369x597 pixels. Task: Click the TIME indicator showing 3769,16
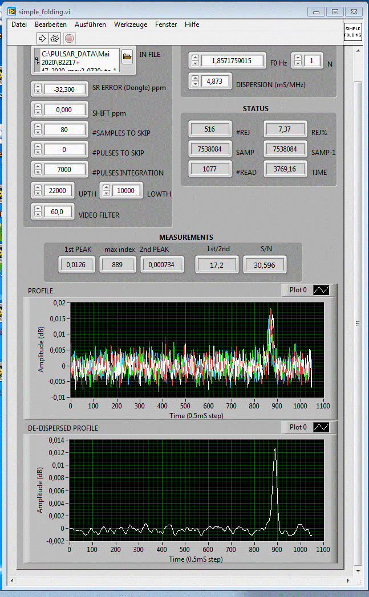(x=285, y=169)
